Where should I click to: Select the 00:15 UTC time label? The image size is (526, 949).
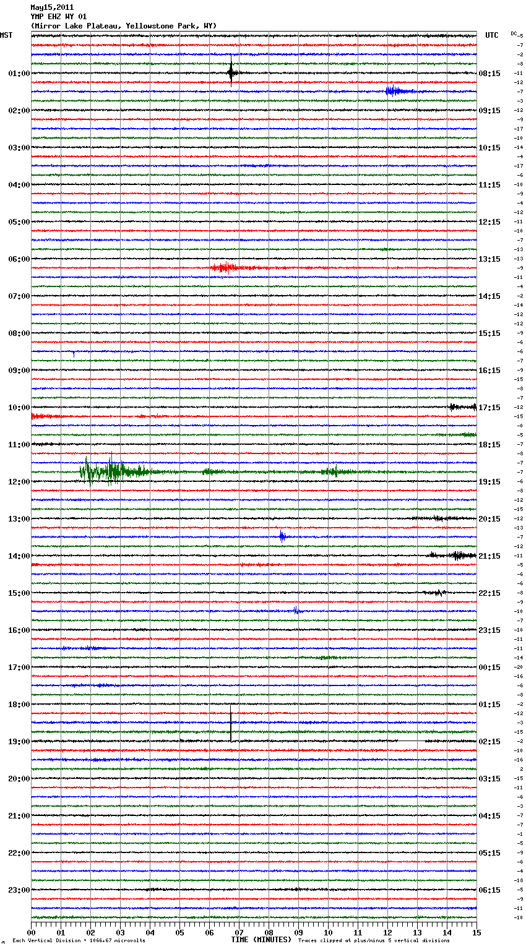coord(489,668)
